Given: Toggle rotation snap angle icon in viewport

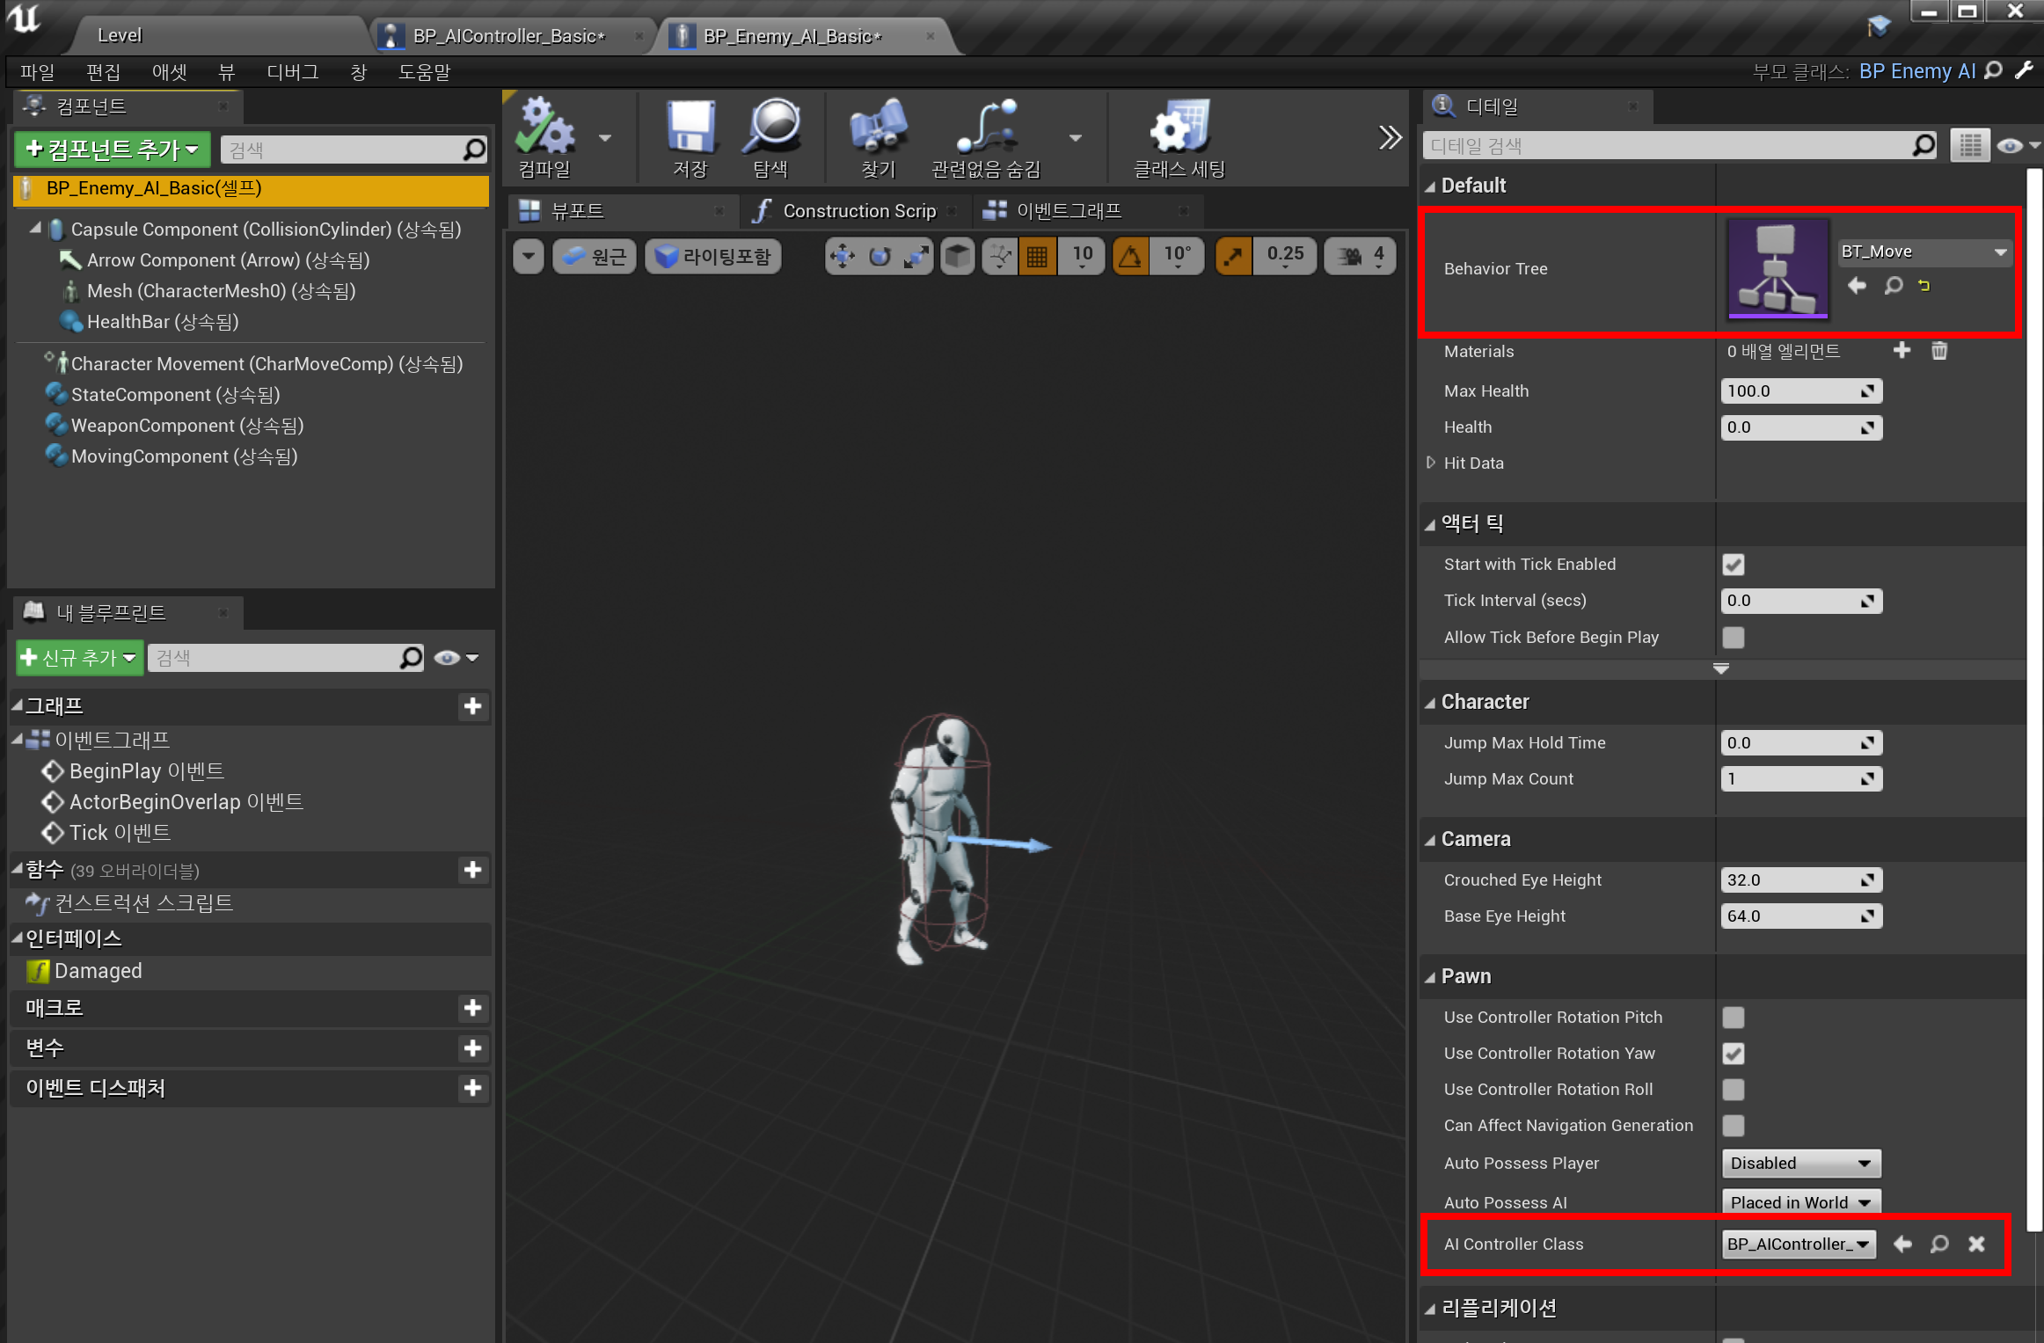Looking at the screenshot, I should point(1130,256).
